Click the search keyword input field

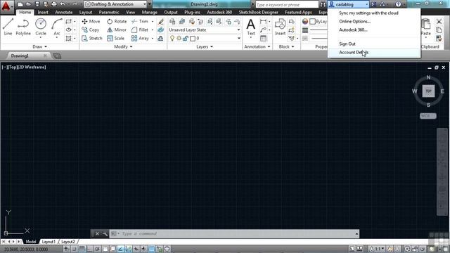pos(287,5)
